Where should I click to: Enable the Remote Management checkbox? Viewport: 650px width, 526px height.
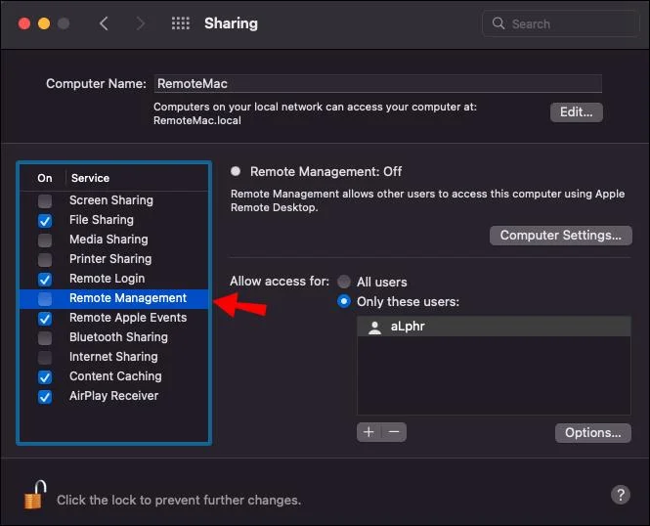pyautogui.click(x=45, y=298)
